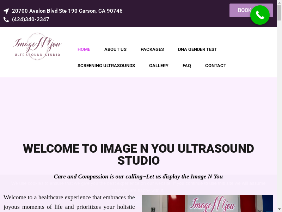Click the welcome healthcare experience paragraph
Image resolution: width=282 pixels, height=212 pixels.
point(69,202)
